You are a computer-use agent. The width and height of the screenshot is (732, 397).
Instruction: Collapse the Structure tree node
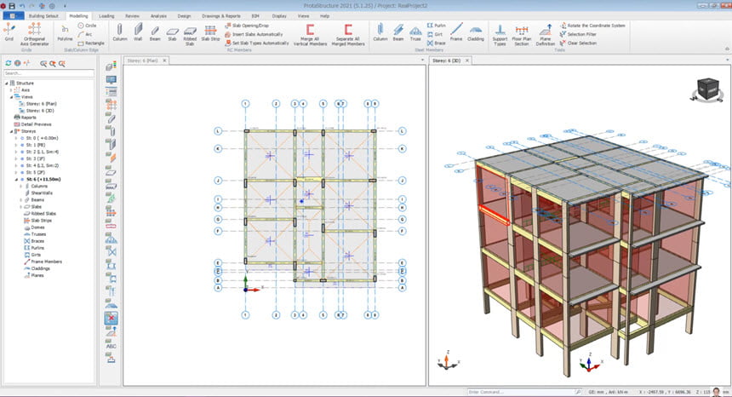7,83
